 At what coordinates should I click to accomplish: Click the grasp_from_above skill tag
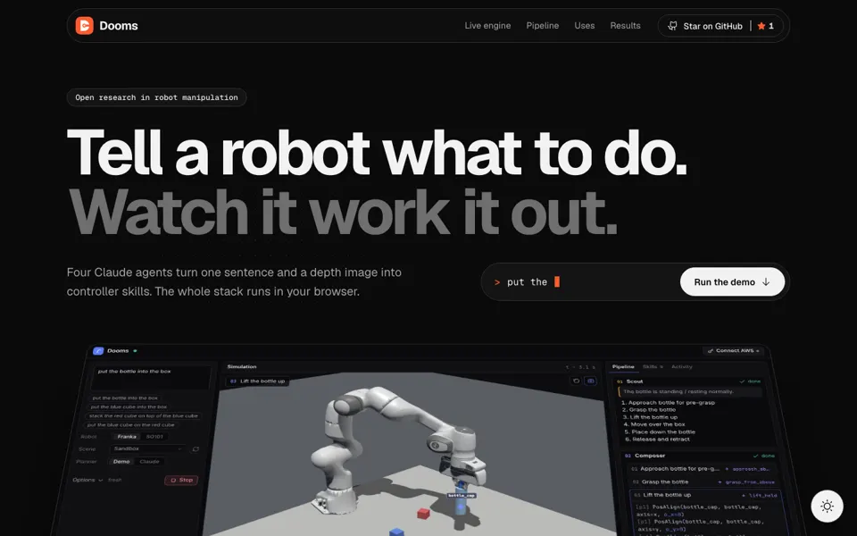click(x=749, y=482)
